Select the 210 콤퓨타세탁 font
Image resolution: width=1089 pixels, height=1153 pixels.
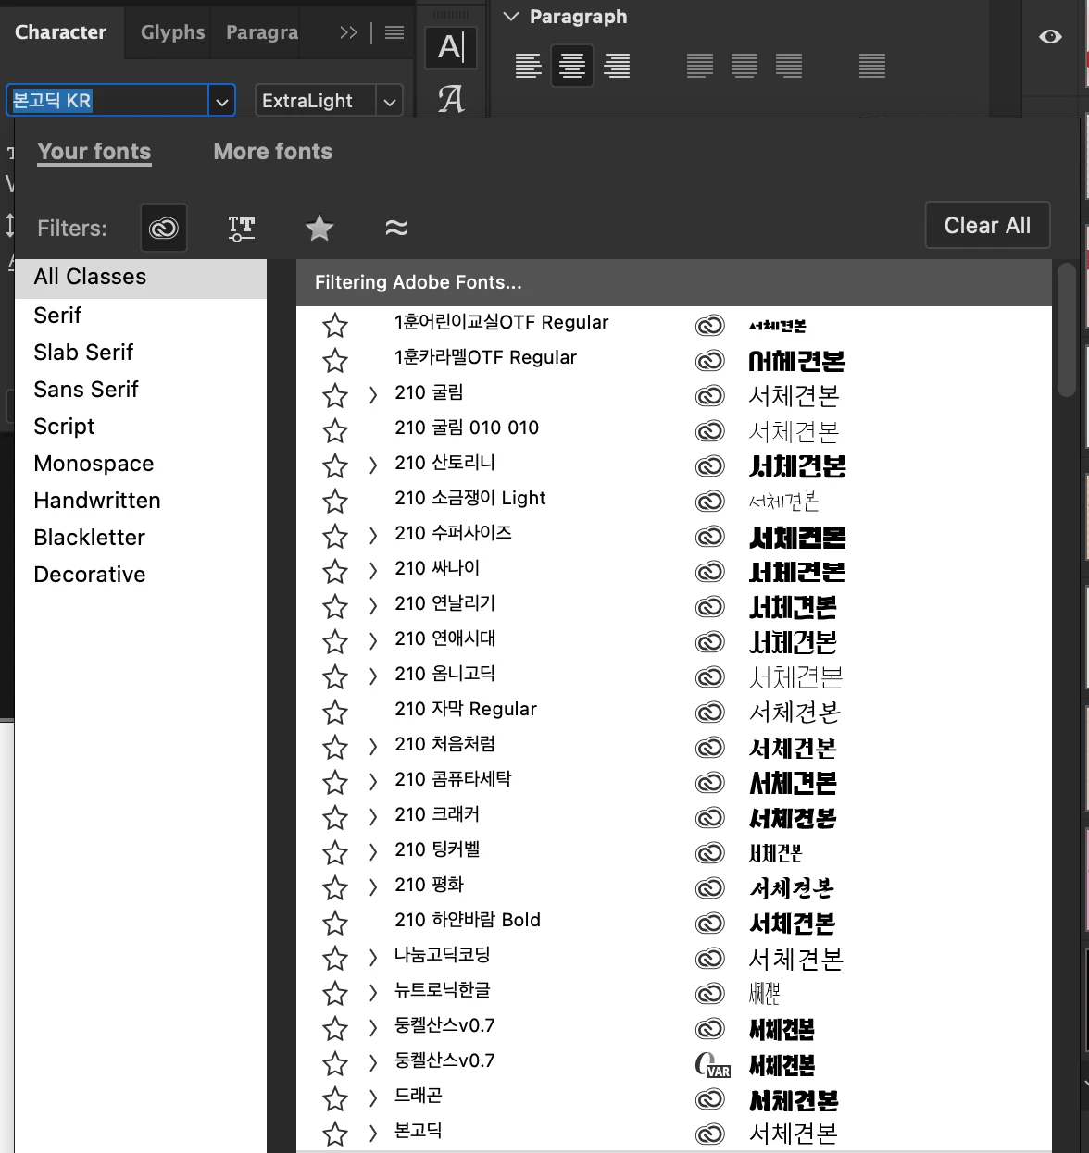coord(453,779)
